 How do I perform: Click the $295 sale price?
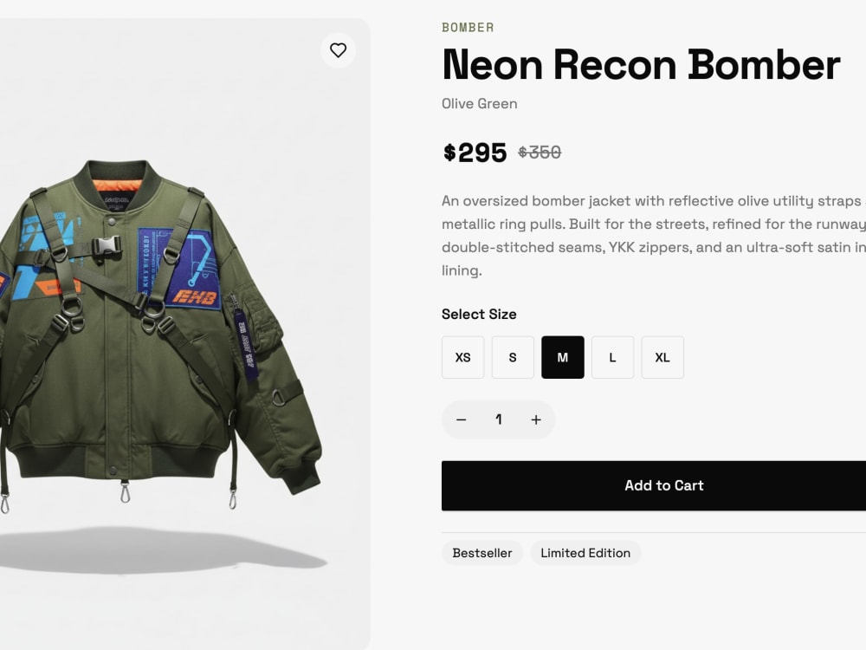[475, 153]
